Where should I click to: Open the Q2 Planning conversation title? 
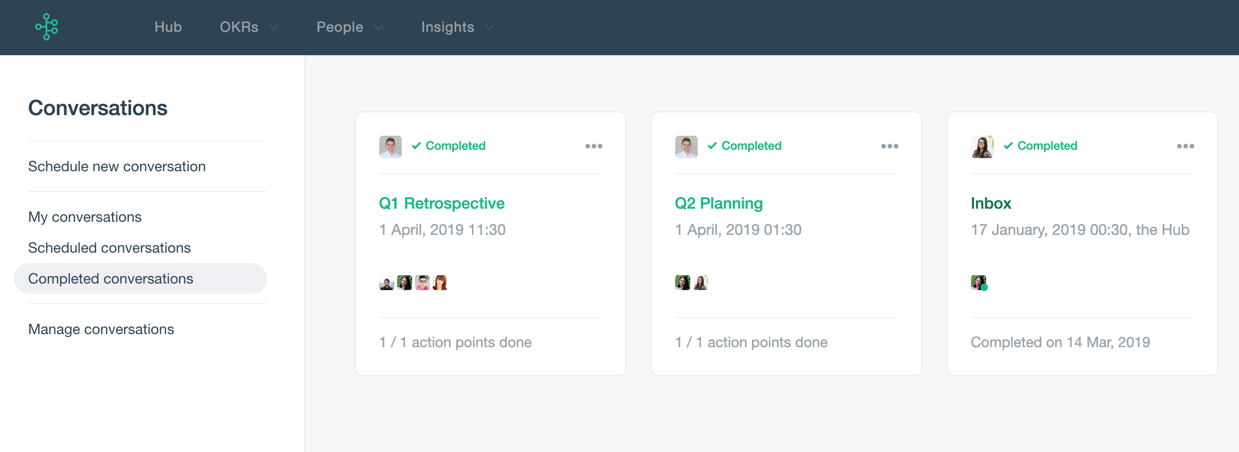click(x=719, y=204)
